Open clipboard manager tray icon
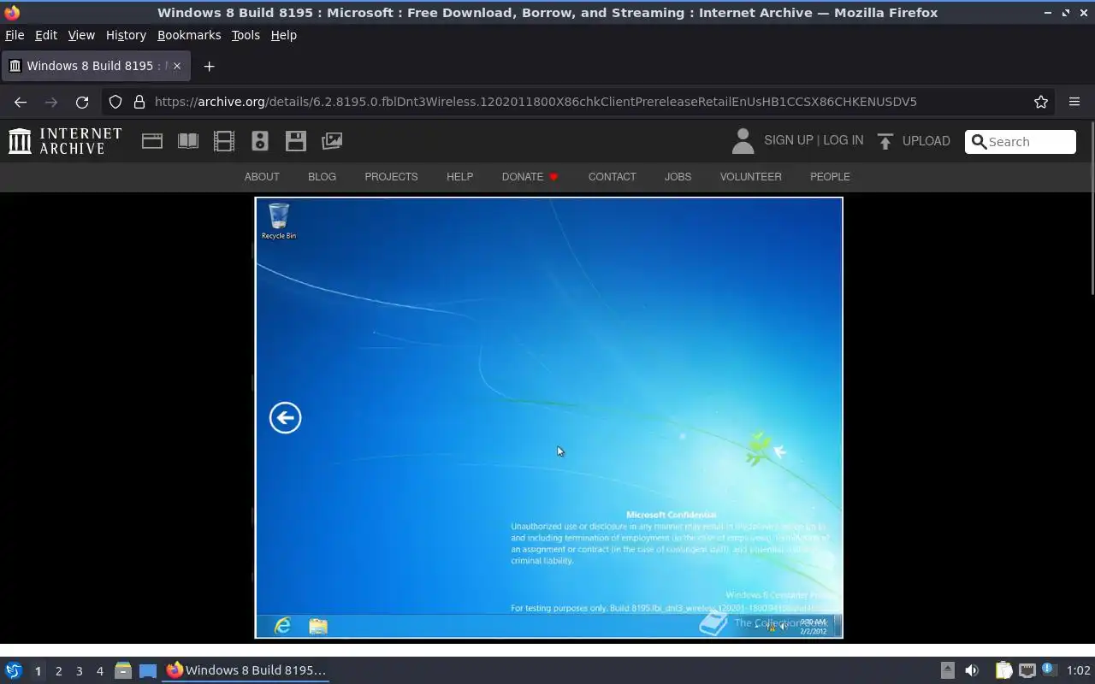1095x684 pixels. tap(1003, 670)
